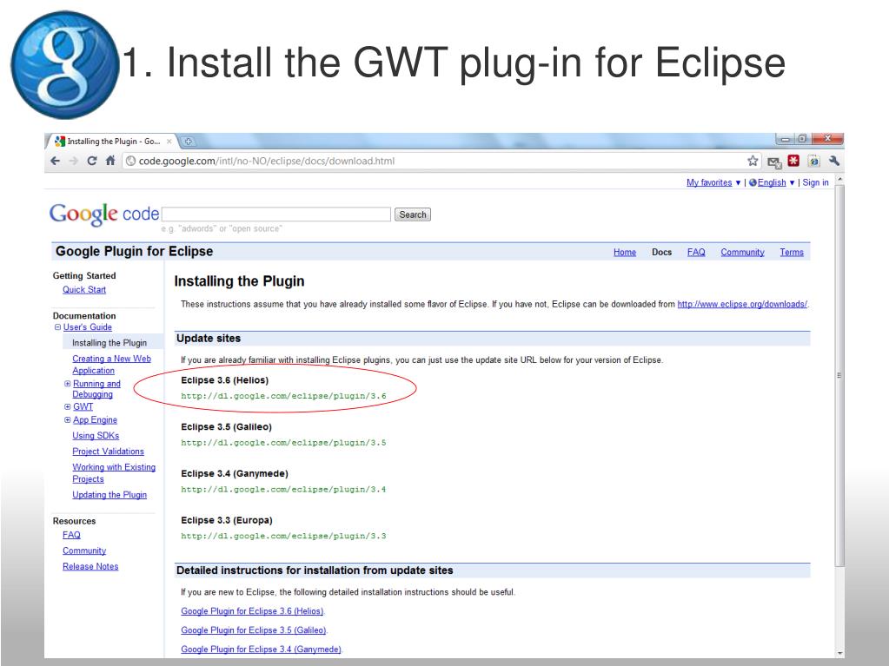The height and width of the screenshot is (666, 889).
Task: Open the mail checker extension icon
Action: coord(774,162)
